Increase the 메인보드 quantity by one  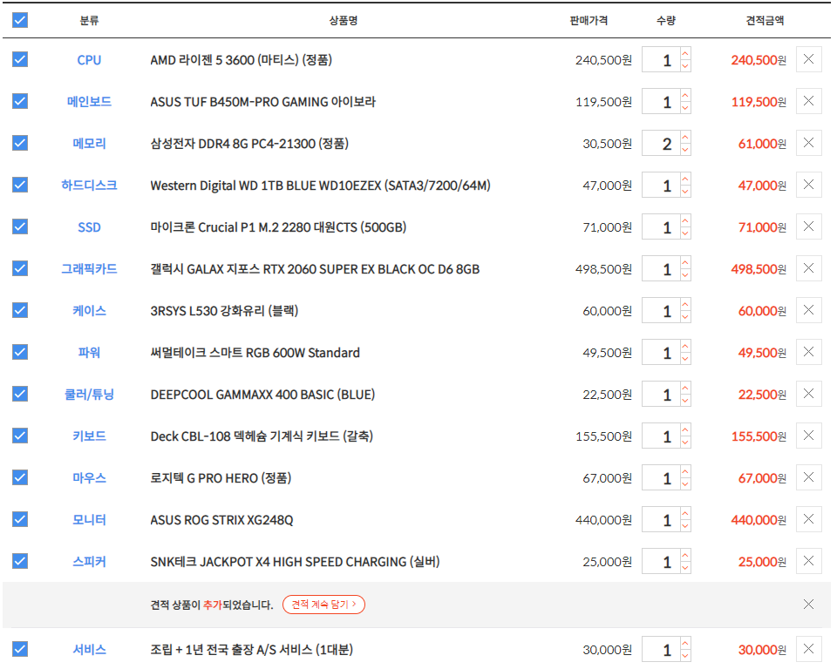(x=685, y=95)
